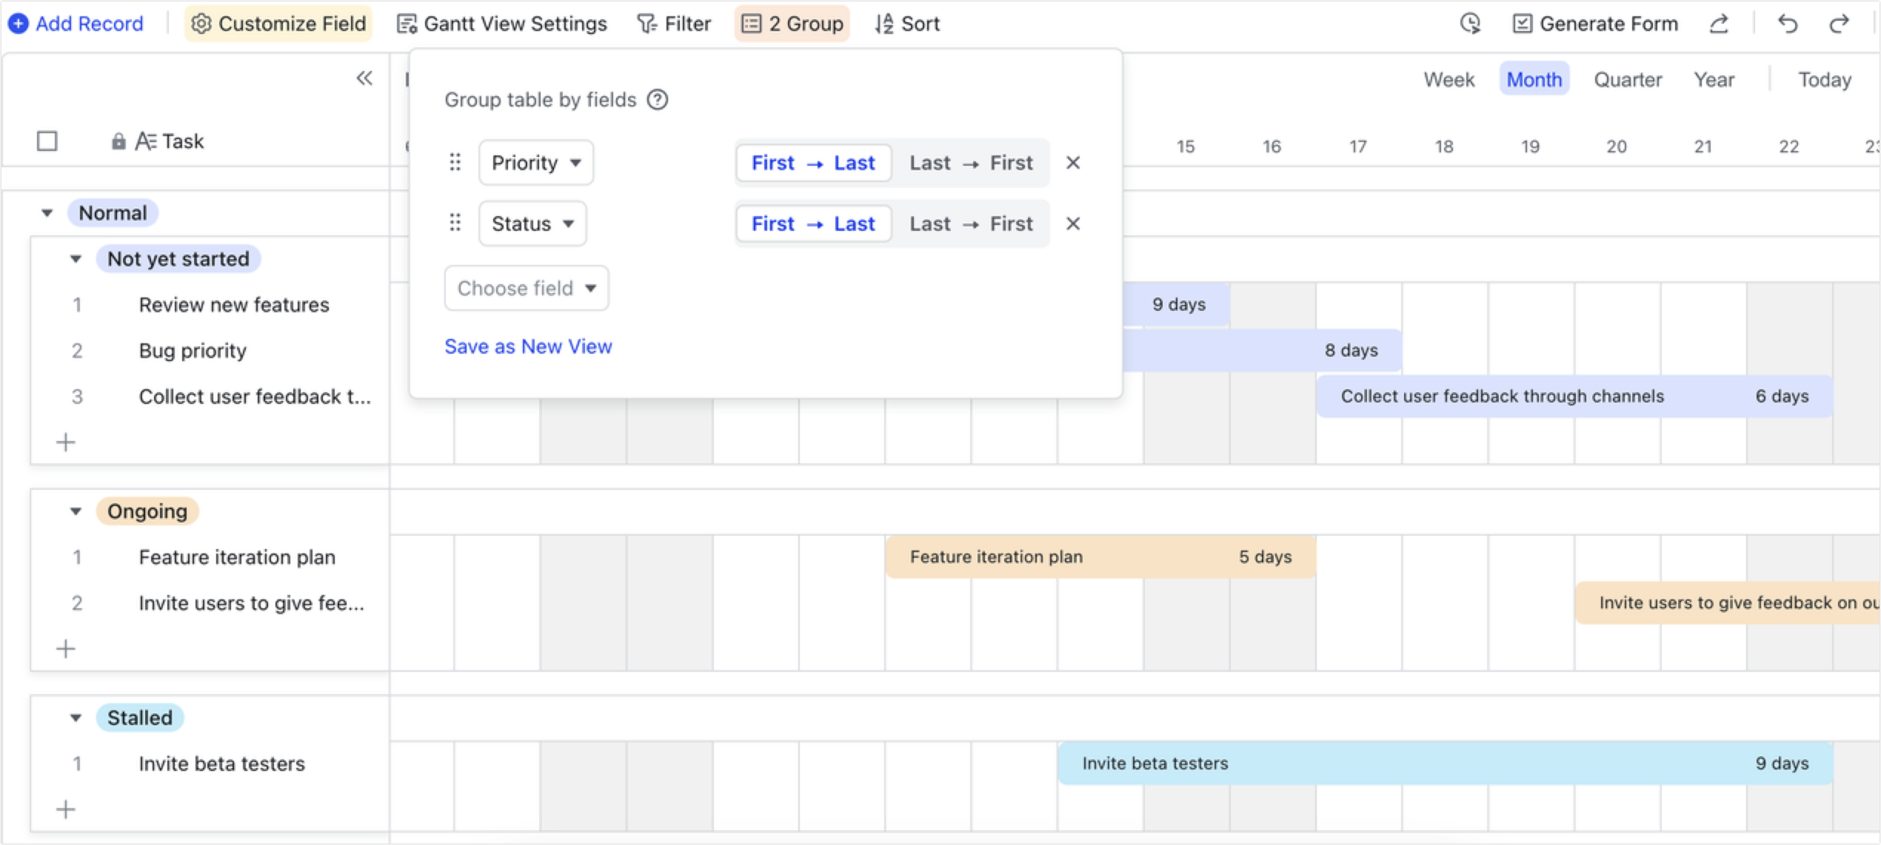Click the share arrow icon
This screenshot has height=845, width=1881.
click(1719, 24)
